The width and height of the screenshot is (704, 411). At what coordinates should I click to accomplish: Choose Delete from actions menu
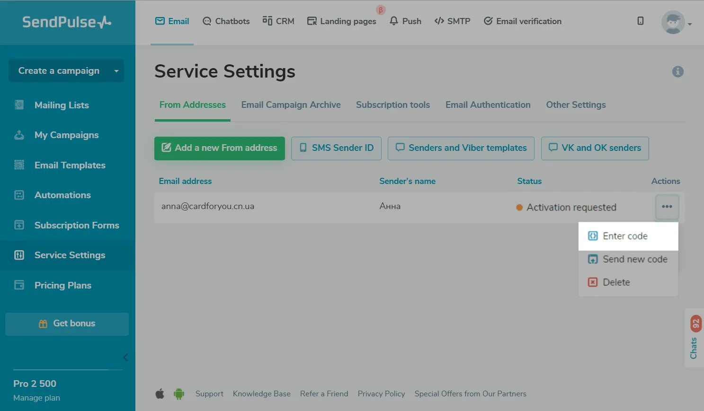coord(628,282)
